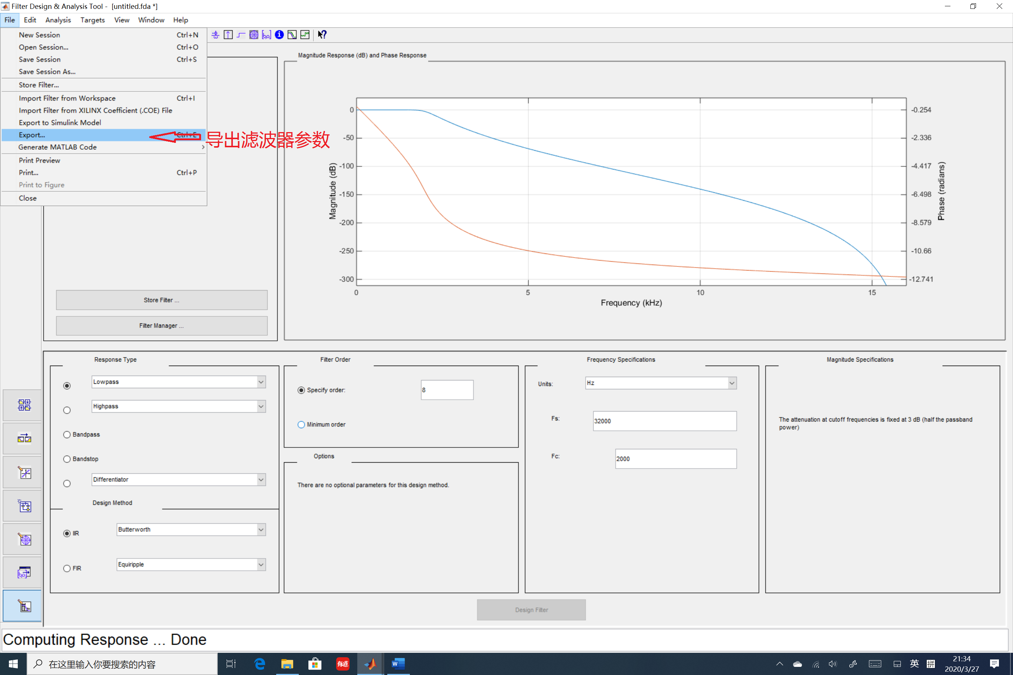Click the Filter Manager button
The height and width of the screenshot is (675, 1013).
click(x=161, y=325)
